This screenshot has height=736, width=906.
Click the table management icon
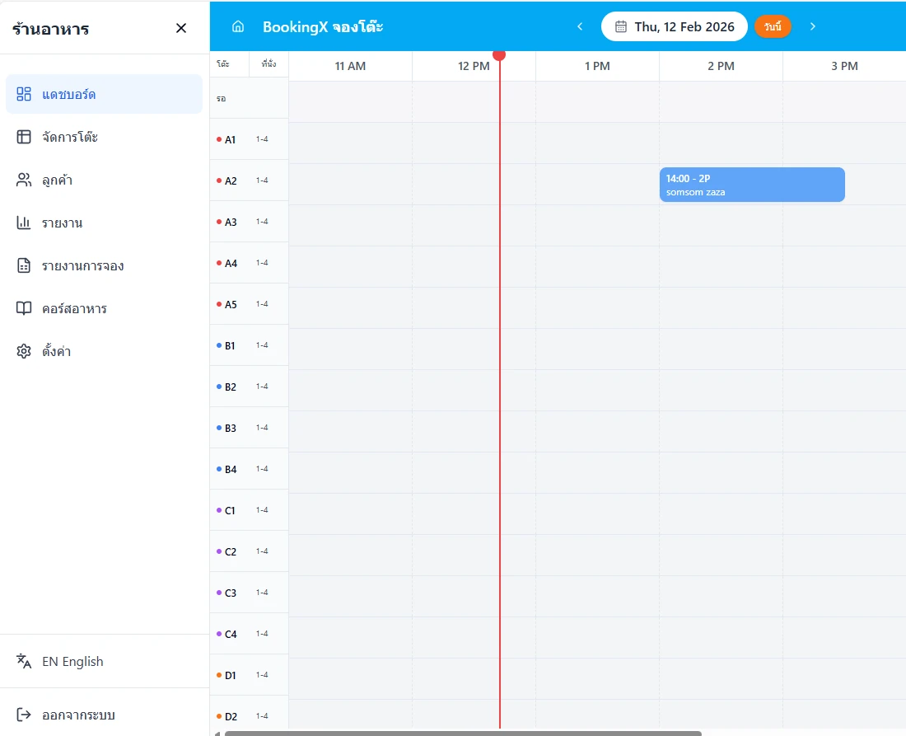click(x=24, y=137)
